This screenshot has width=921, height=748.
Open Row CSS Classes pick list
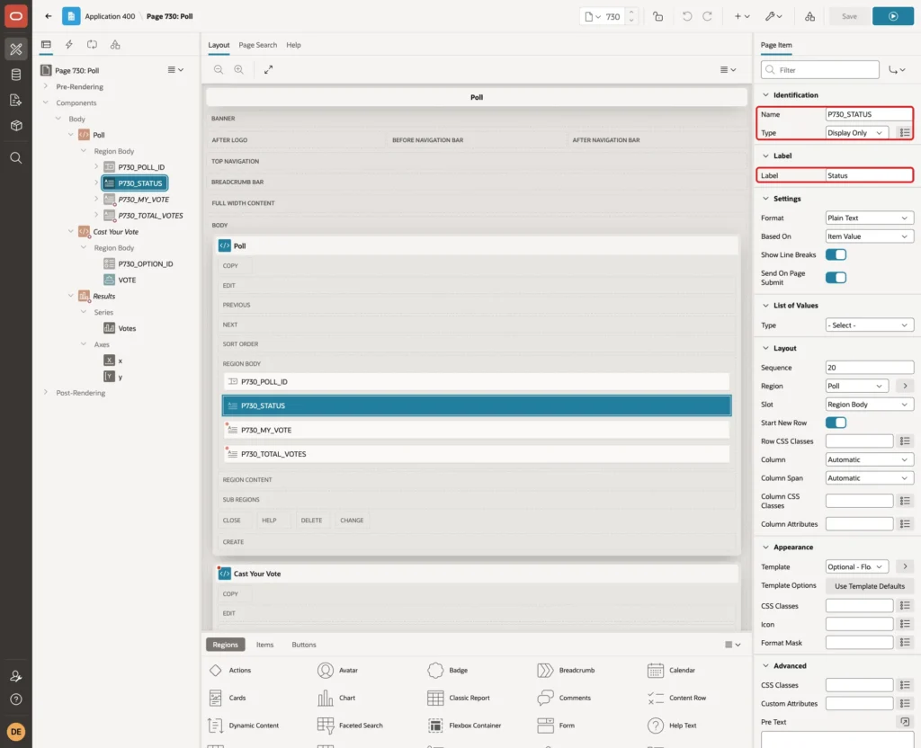[905, 441]
